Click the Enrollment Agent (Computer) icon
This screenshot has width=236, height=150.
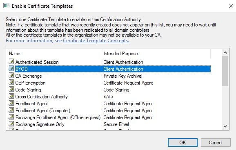11,110
